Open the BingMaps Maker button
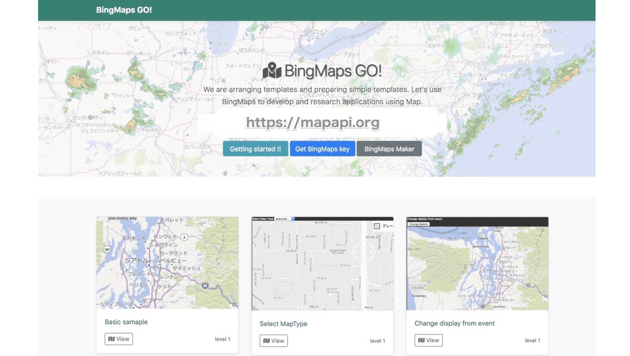630x356 pixels. point(389,149)
